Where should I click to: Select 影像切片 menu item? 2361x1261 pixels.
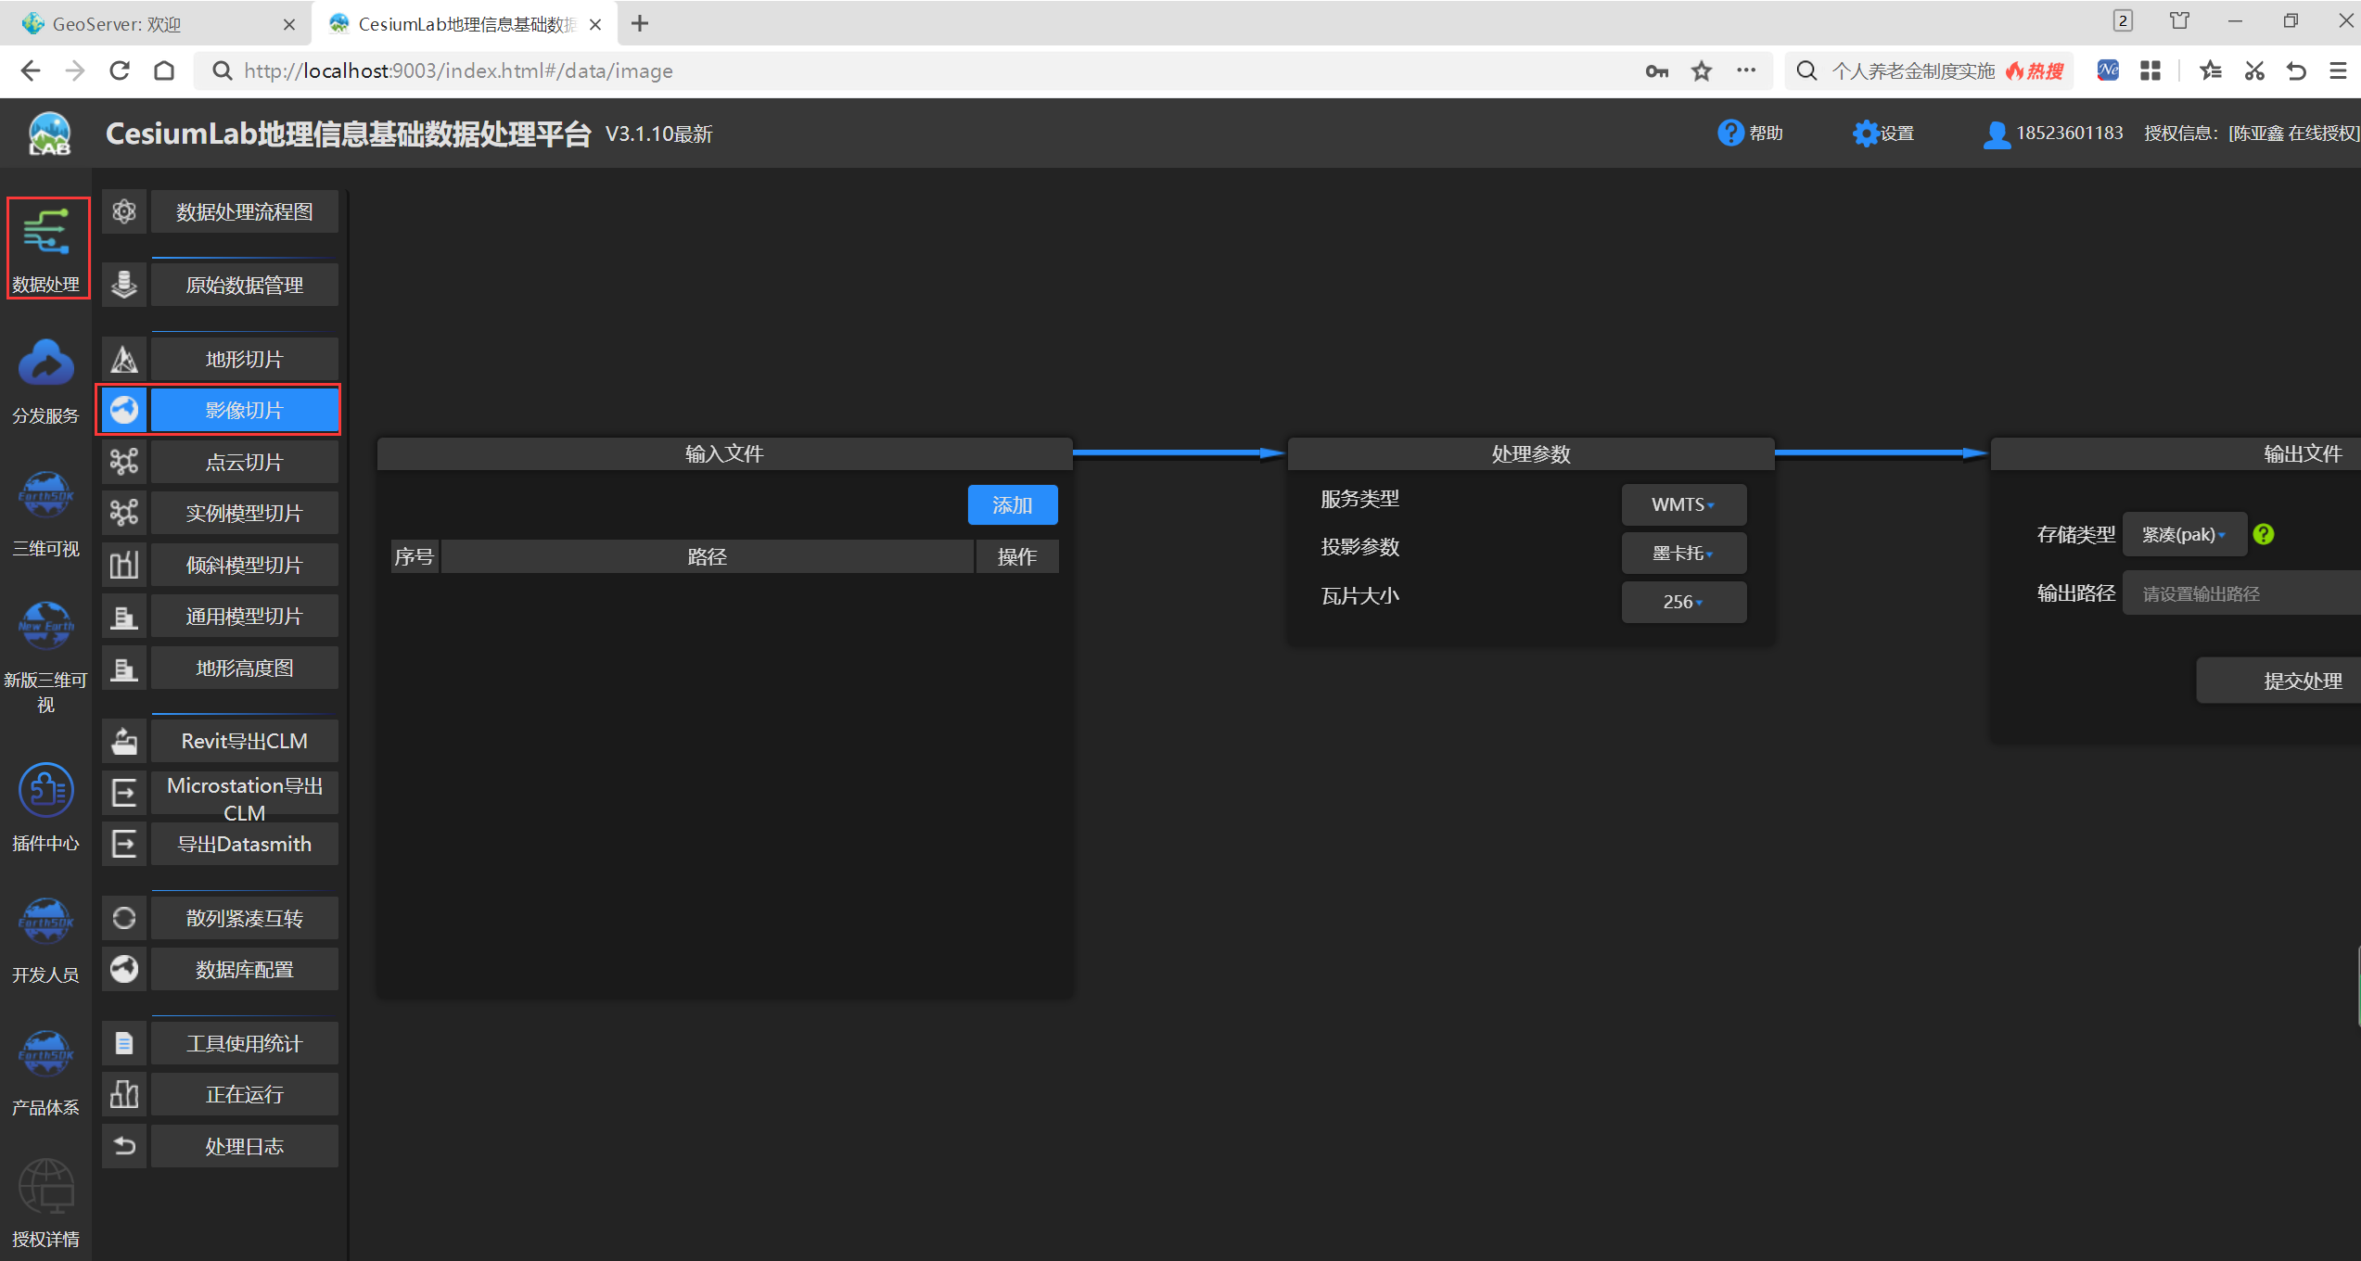(245, 410)
